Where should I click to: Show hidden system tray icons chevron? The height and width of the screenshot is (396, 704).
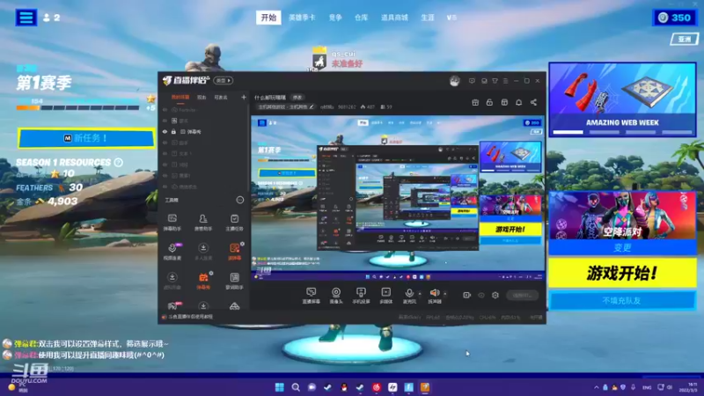[x=597, y=387]
